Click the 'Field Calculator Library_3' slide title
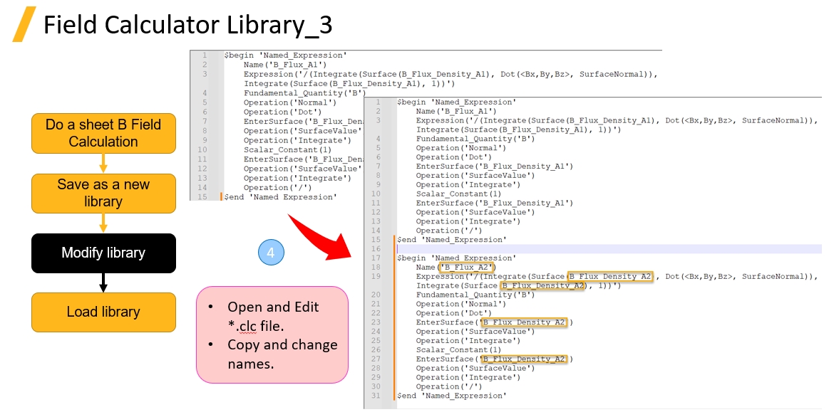Image resolution: width=834 pixels, height=417 pixels. click(x=187, y=24)
